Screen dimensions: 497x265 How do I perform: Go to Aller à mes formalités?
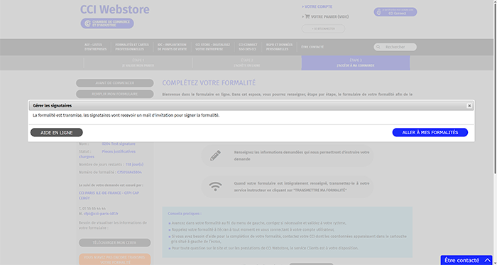(430, 132)
